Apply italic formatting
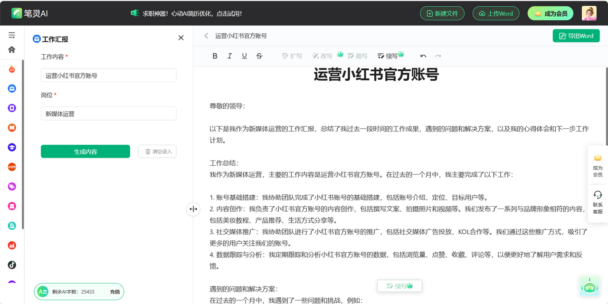The image size is (608, 304). coord(229,56)
